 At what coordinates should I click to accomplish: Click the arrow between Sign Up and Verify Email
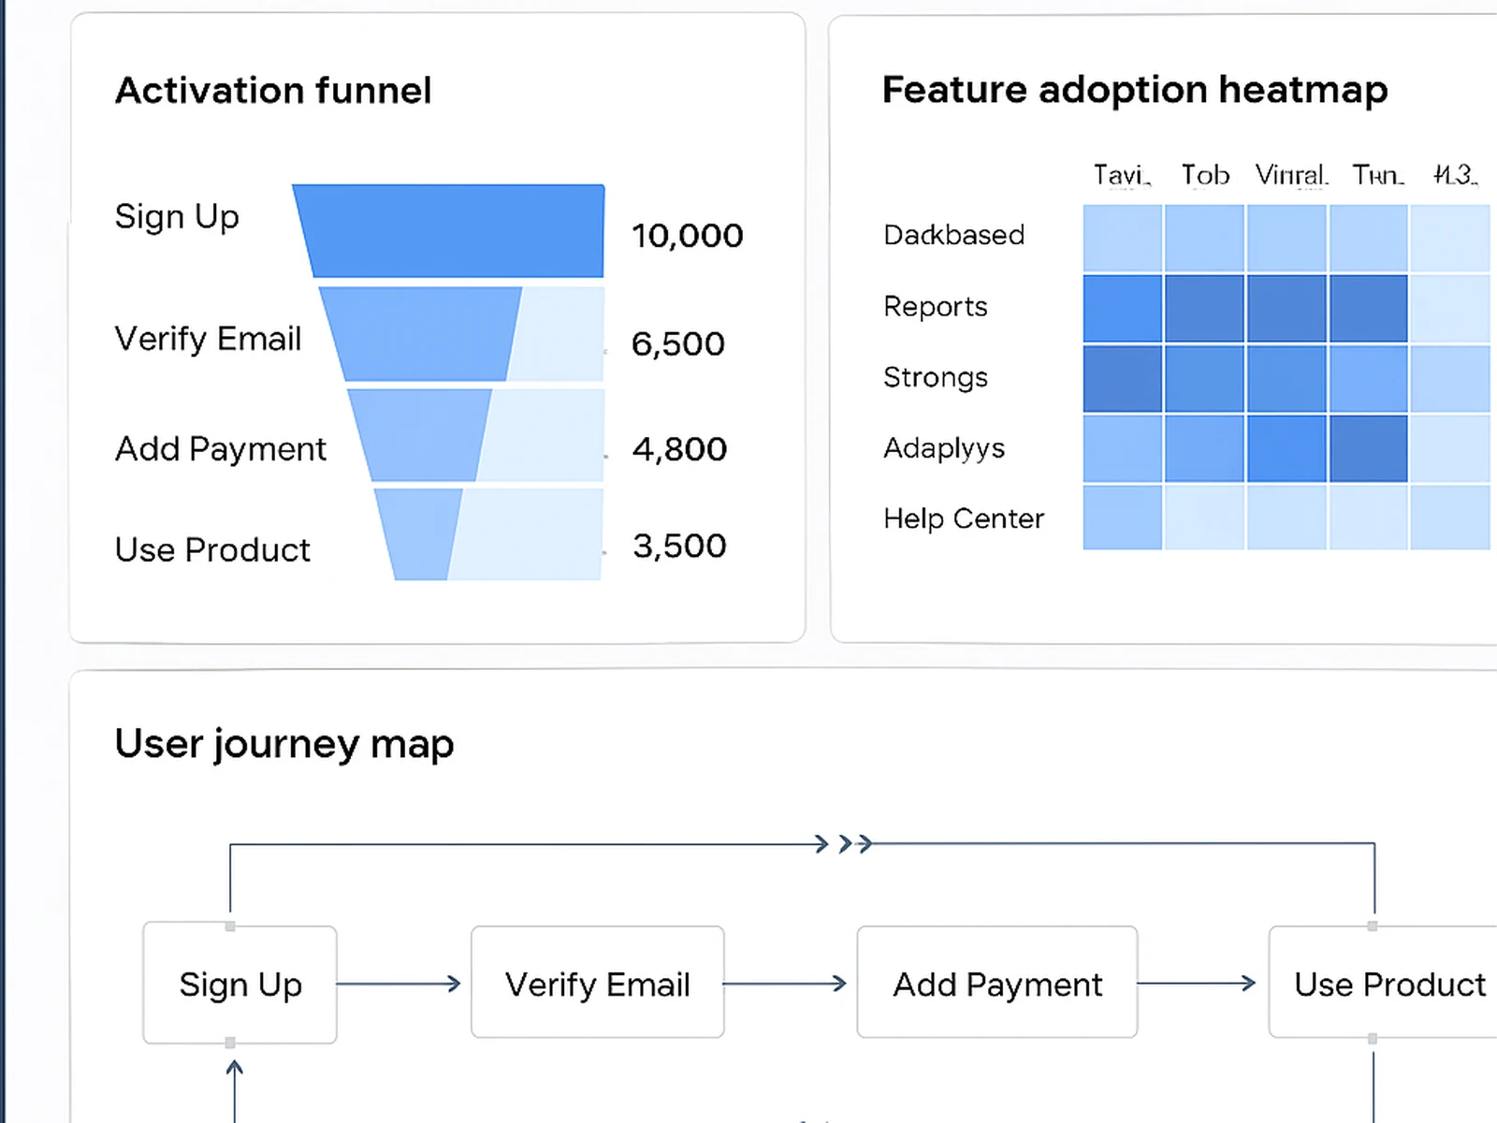398,984
